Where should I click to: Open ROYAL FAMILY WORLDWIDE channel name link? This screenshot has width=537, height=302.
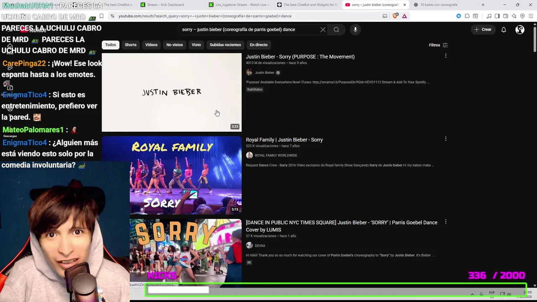point(276,155)
